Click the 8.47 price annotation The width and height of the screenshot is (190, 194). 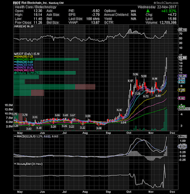[130, 81]
